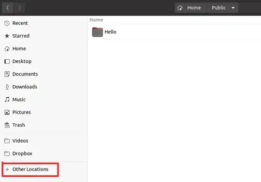Expand the Public path dropdown arrow

click(233, 8)
